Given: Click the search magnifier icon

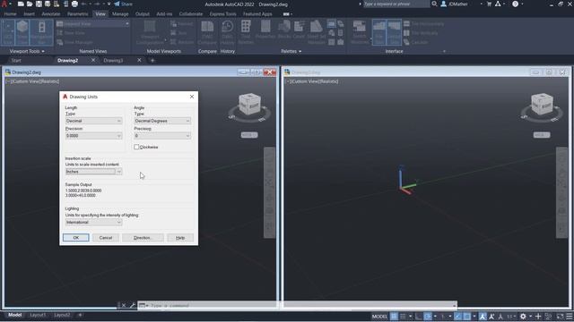Looking at the screenshot, I should (434, 4).
